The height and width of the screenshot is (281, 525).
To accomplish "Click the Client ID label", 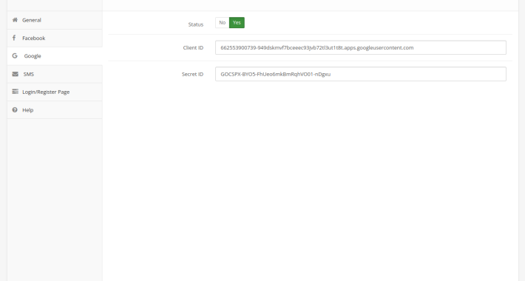I will point(193,47).
